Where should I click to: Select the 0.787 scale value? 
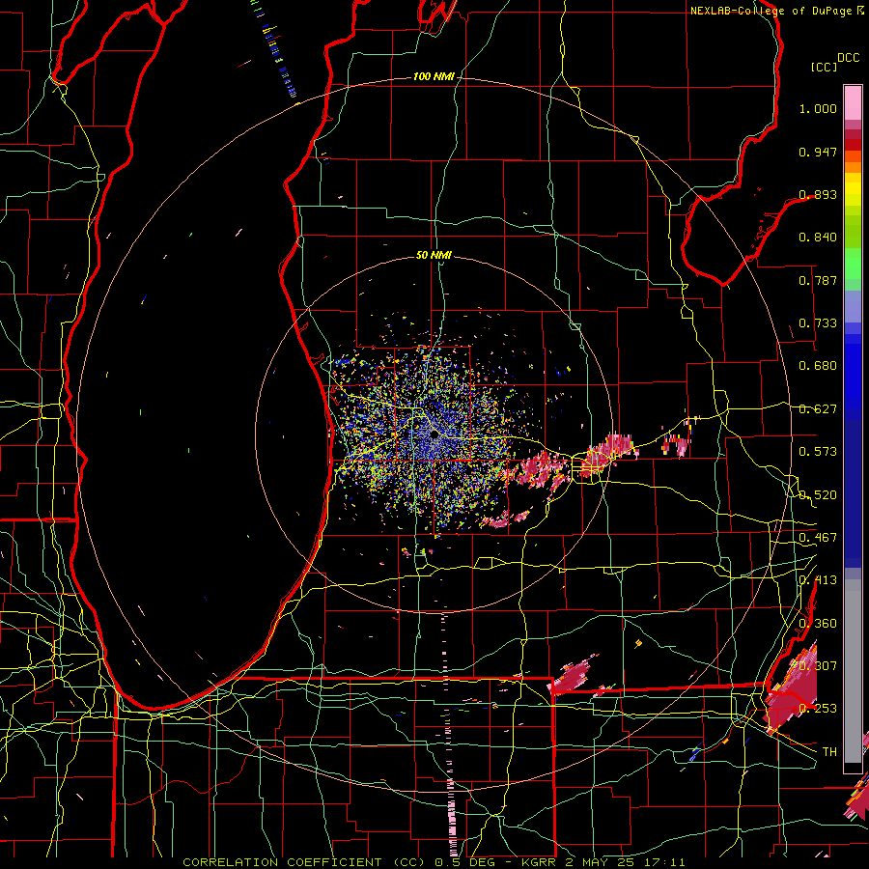pyautogui.click(x=818, y=280)
